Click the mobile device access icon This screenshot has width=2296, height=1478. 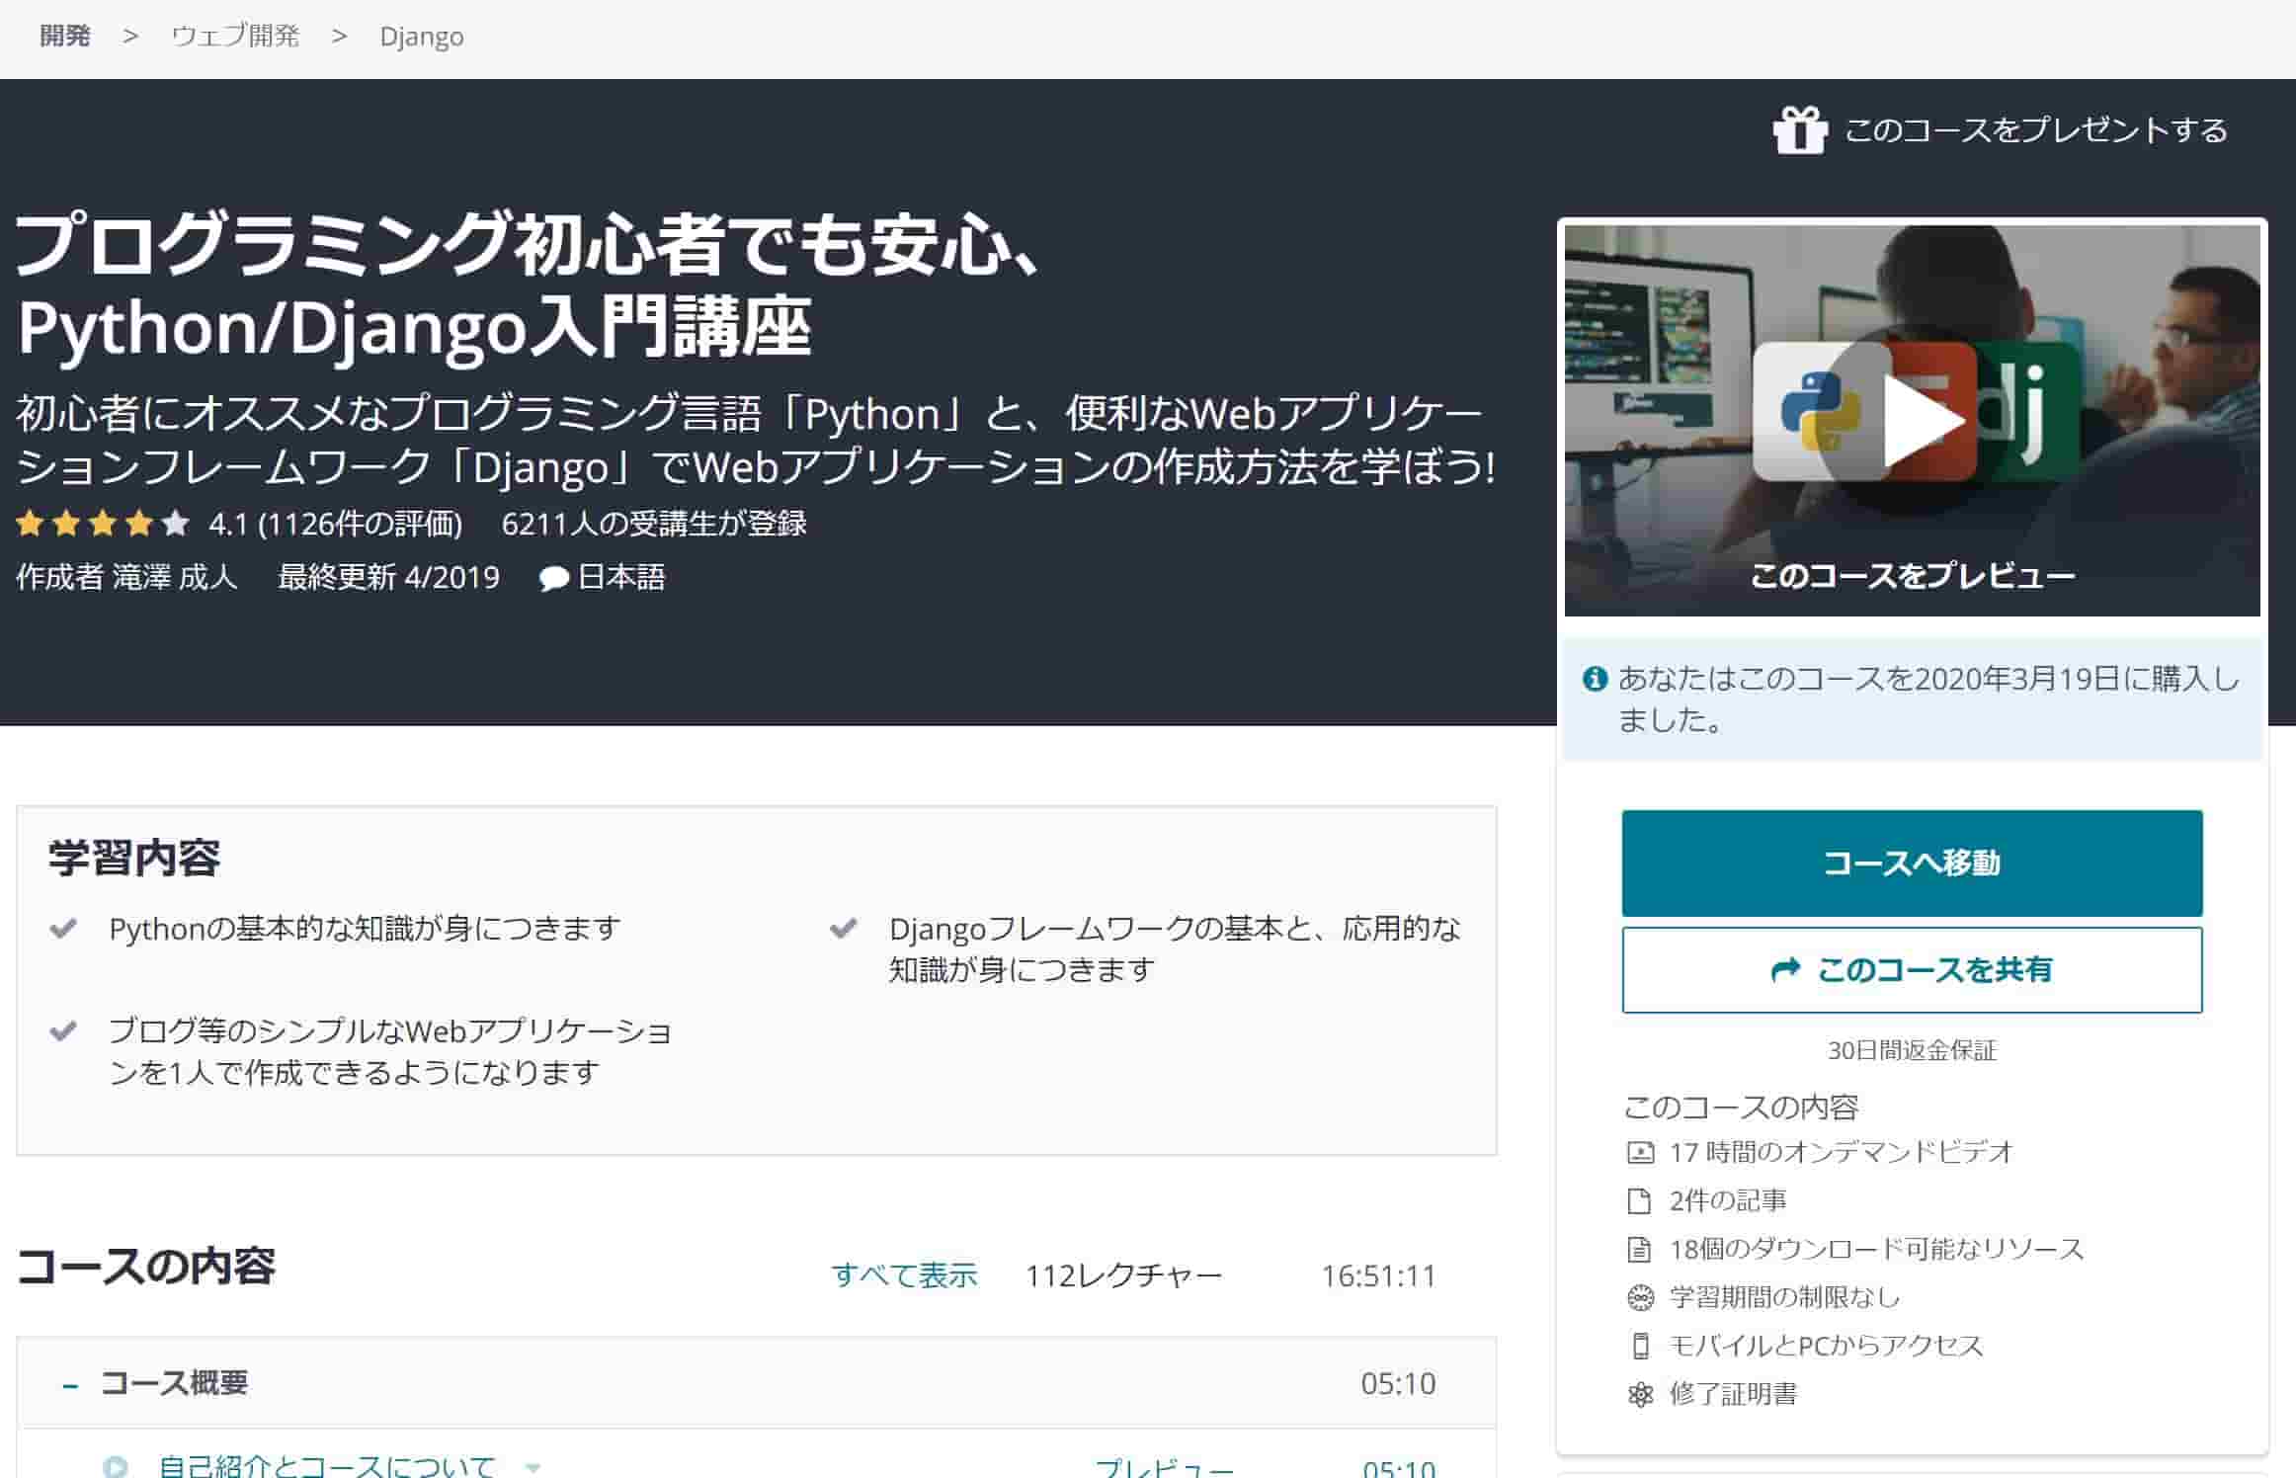point(1640,1346)
